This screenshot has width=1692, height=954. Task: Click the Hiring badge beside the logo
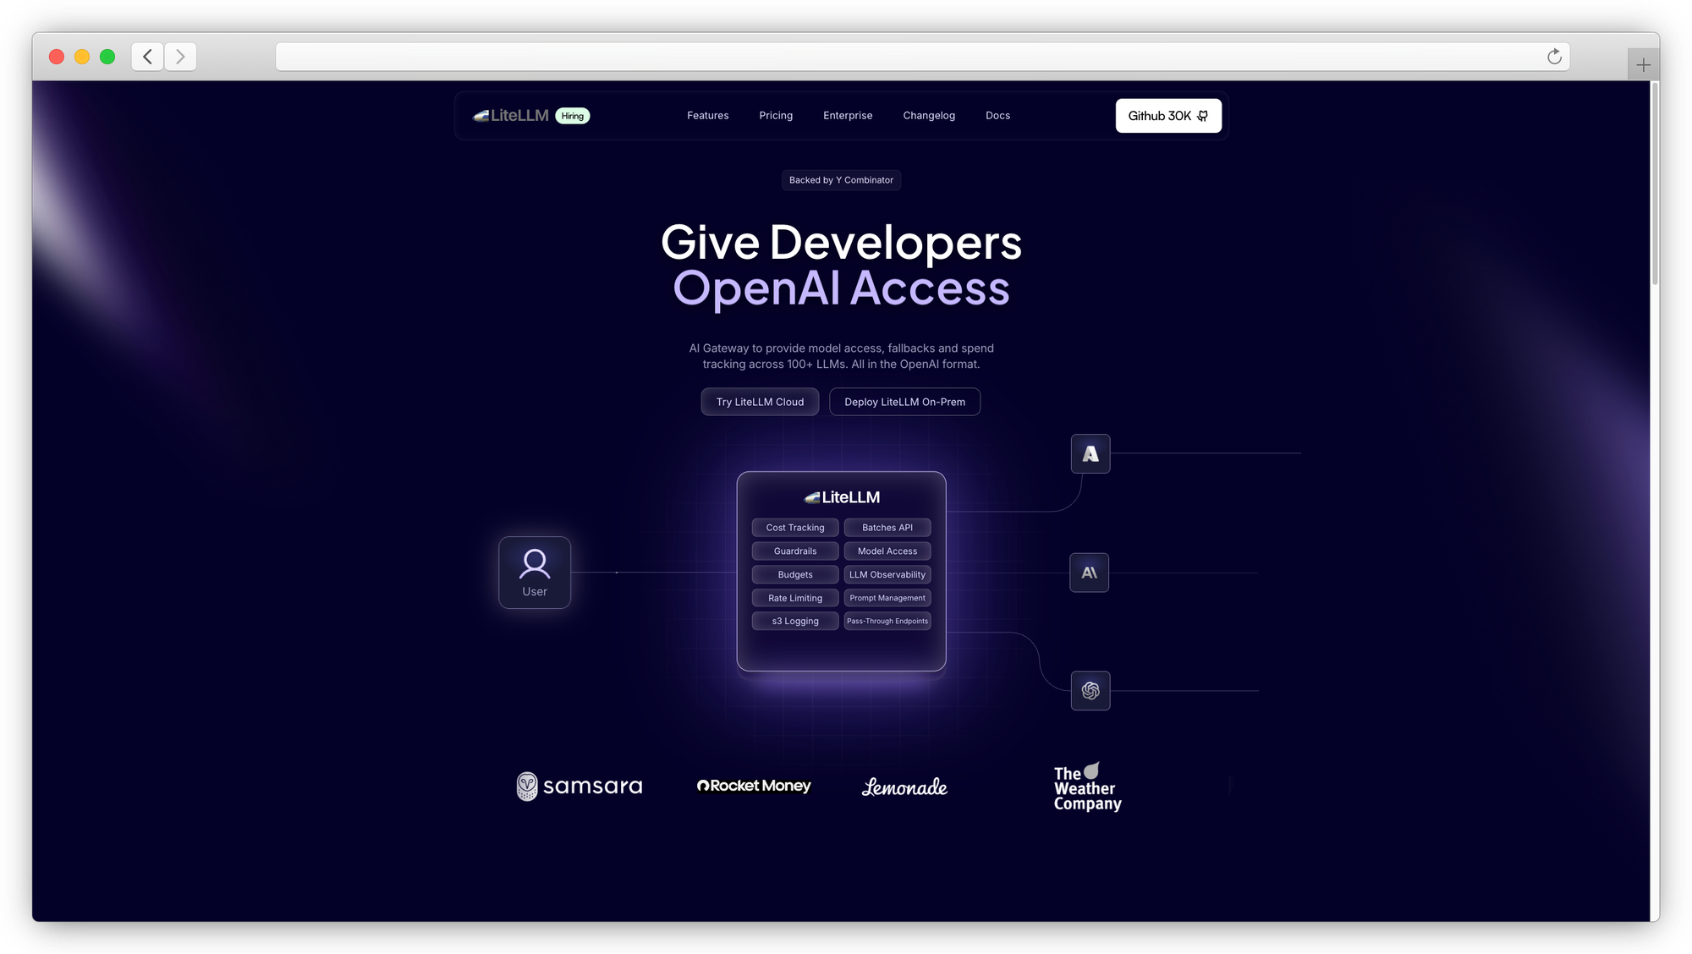[x=573, y=117]
